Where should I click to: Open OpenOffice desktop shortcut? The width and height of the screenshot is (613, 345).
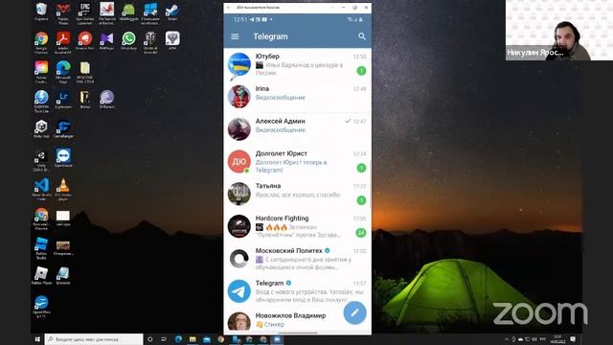pyautogui.click(x=41, y=307)
